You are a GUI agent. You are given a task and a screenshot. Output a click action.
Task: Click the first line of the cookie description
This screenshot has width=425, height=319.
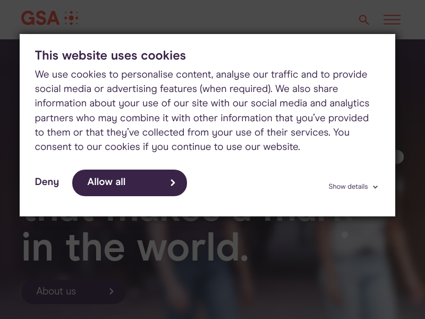click(201, 74)
